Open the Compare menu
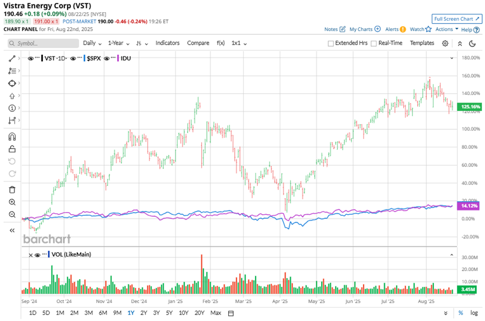Viewport: 485px width, 321px height. click(x=198, y=43)
